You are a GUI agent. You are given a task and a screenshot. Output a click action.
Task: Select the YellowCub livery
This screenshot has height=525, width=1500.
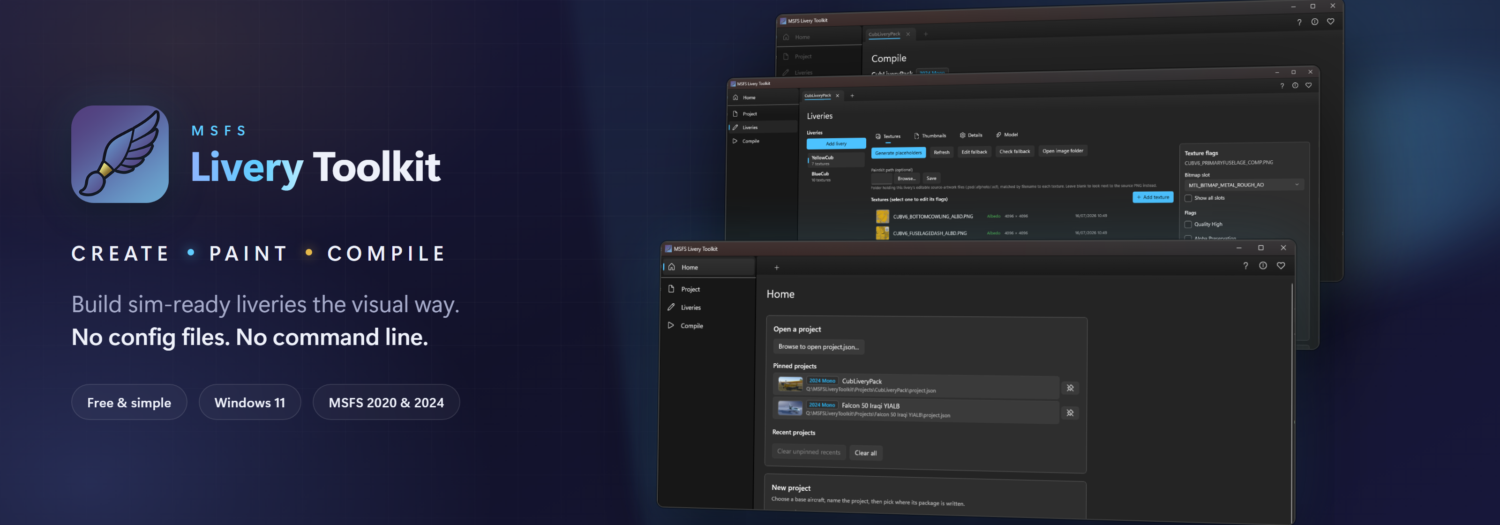pyautogui.click(x=836, y=161)
